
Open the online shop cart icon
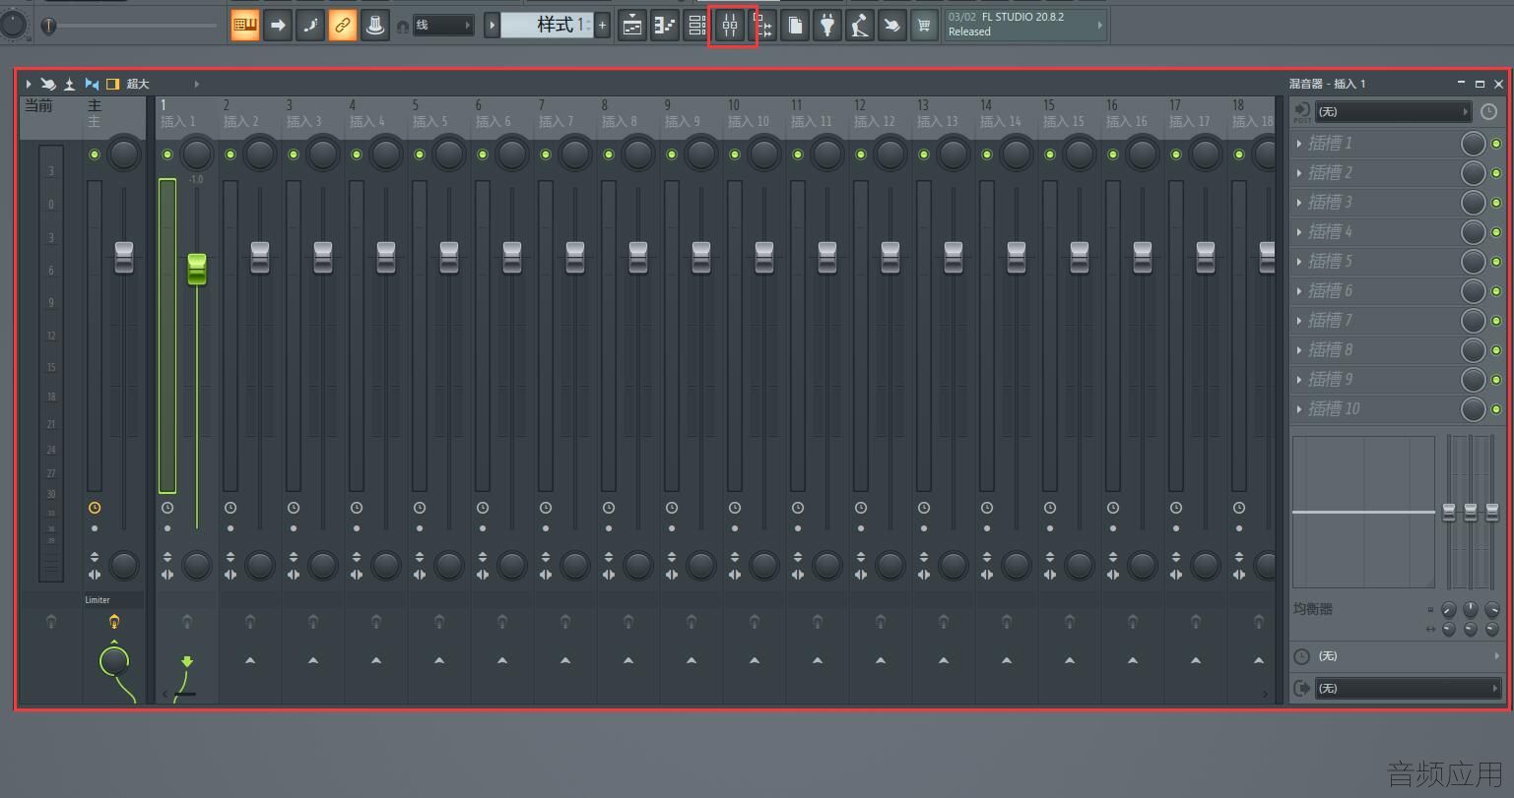924,26
